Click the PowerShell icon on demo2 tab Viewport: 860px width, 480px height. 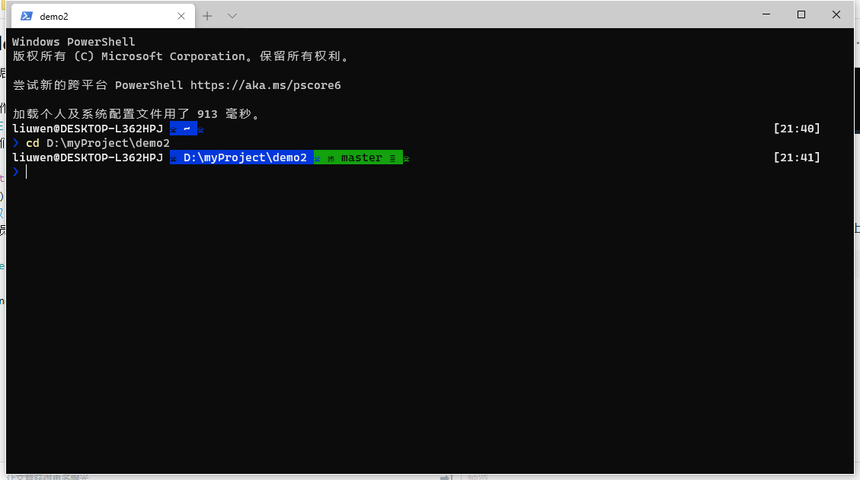(x=27, y=16)
